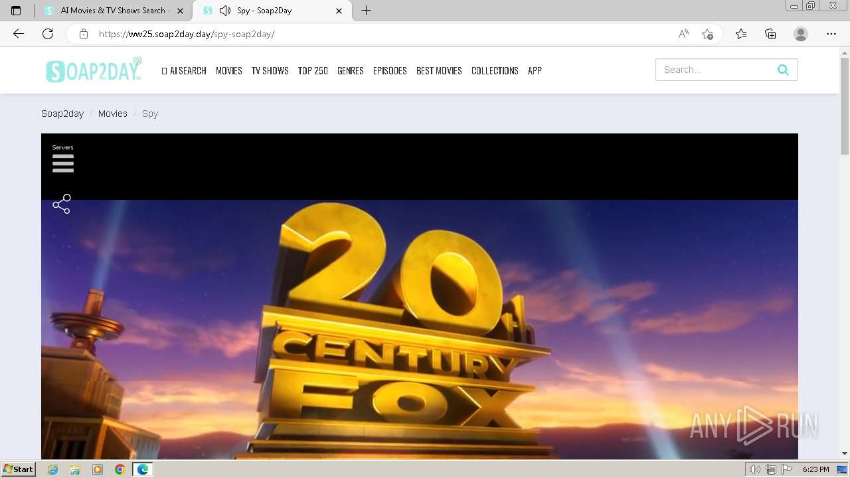Open the TOP 250 page
This screenshot has height=478, width=850.
click(x=313, y=70)
